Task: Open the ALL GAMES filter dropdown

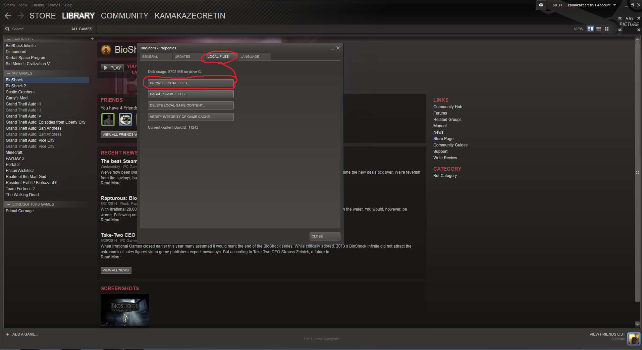Action: [82, 29]
